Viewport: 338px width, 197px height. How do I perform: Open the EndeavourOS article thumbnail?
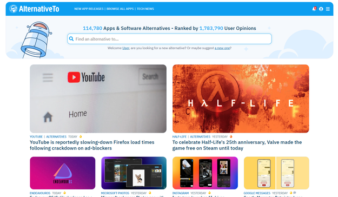[x=63, y=173]
